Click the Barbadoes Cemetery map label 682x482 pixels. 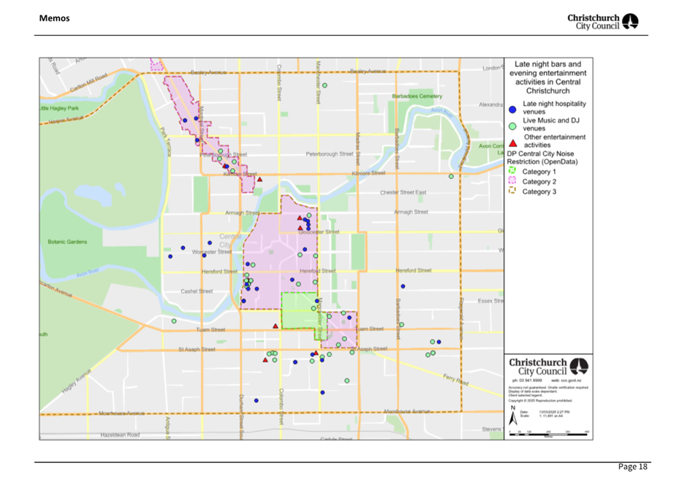417,96
